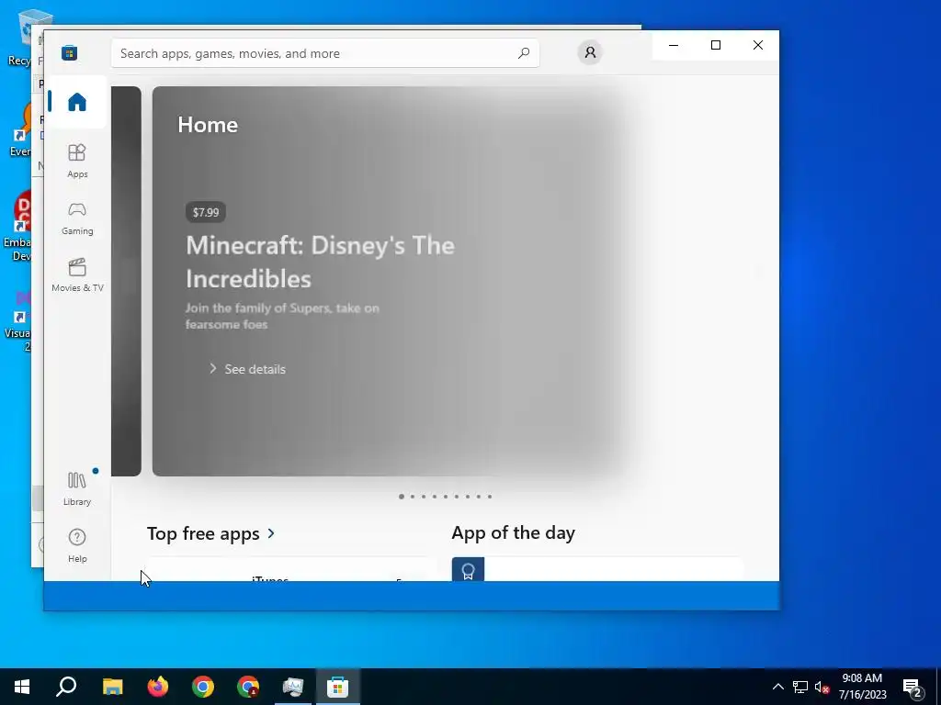The image size is (941, 705).
Task: Go to the Gaming section
Action: click(x=77, y=218)
